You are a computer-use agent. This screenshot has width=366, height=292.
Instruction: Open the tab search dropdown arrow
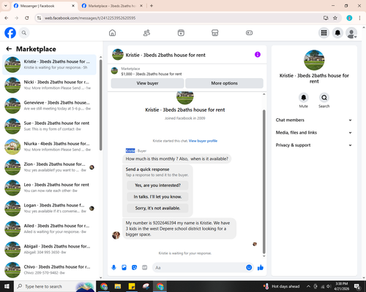[x=6, y=6]
